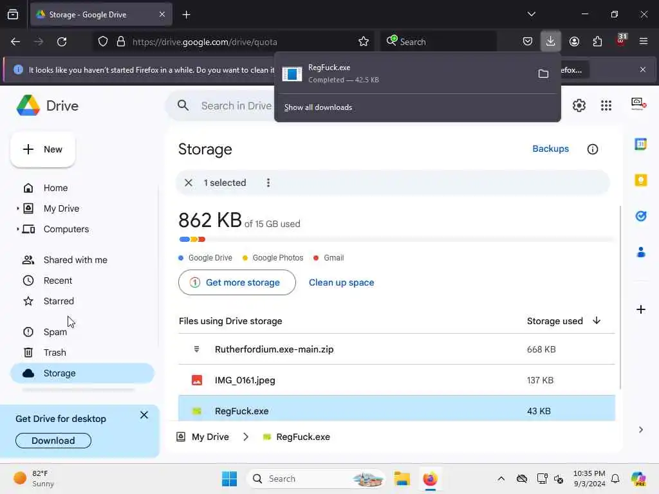Image resolution: width=659 pixels, height=494 pixels.
Task: Open Google Drive logo home
Action: click(x=47, y=105)
